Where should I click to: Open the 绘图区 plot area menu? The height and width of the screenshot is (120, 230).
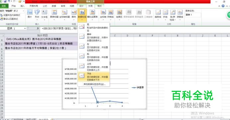(119, 15)
